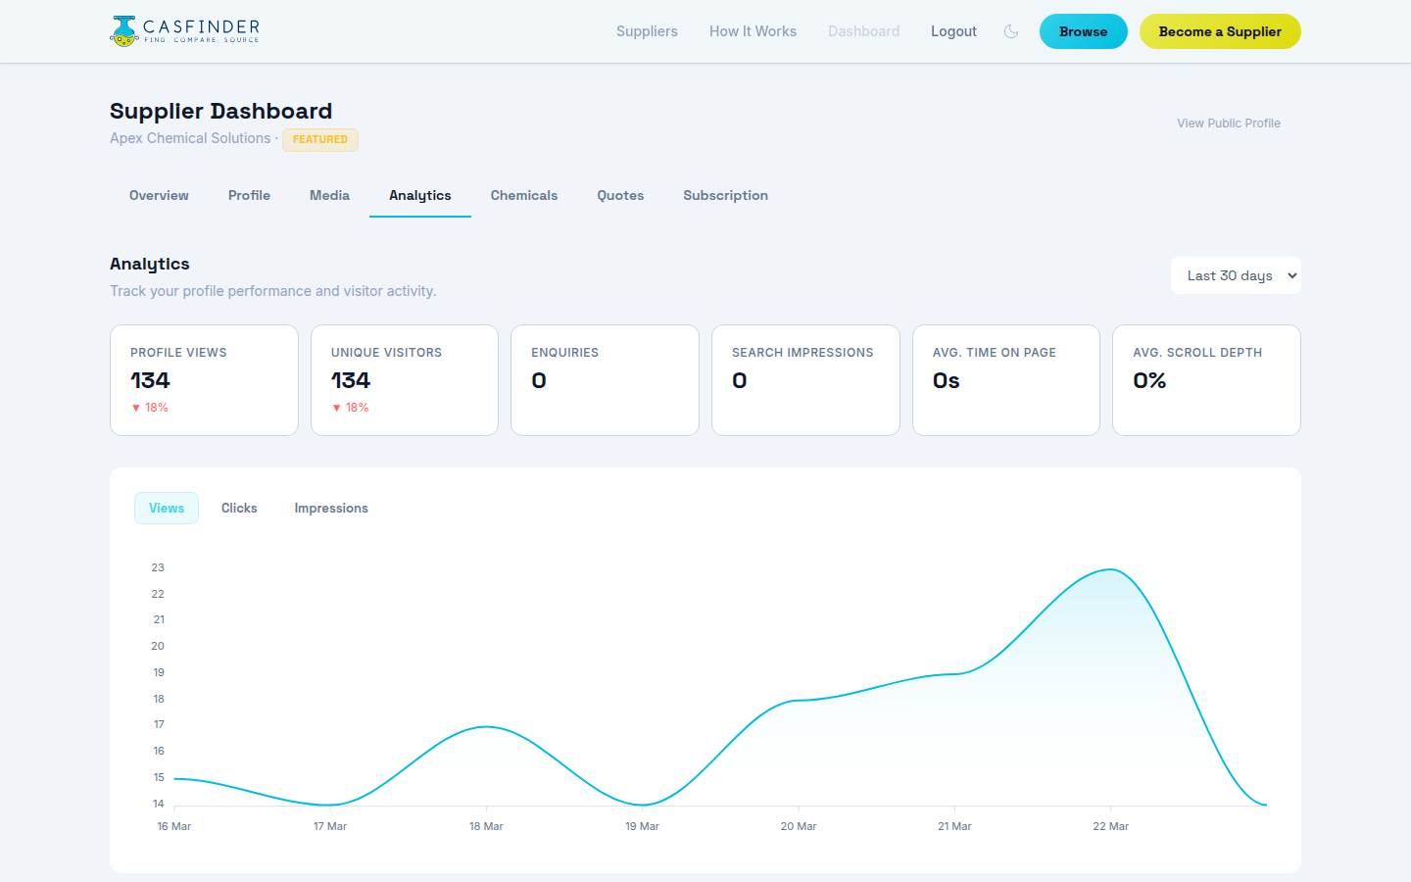Click the Become a Supplier button
Screen dimensions: 1411x882
coord(1220,31)
